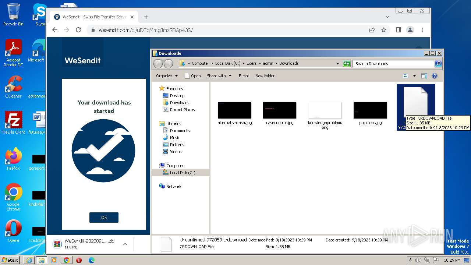This screenshot has width=471, height=265.
Task: Select Network in navigation pane
Action: tap(170, 186)
